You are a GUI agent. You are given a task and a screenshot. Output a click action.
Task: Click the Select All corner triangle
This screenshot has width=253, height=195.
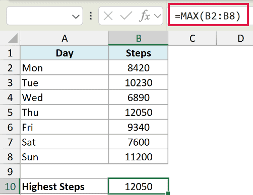pos(13,38)
